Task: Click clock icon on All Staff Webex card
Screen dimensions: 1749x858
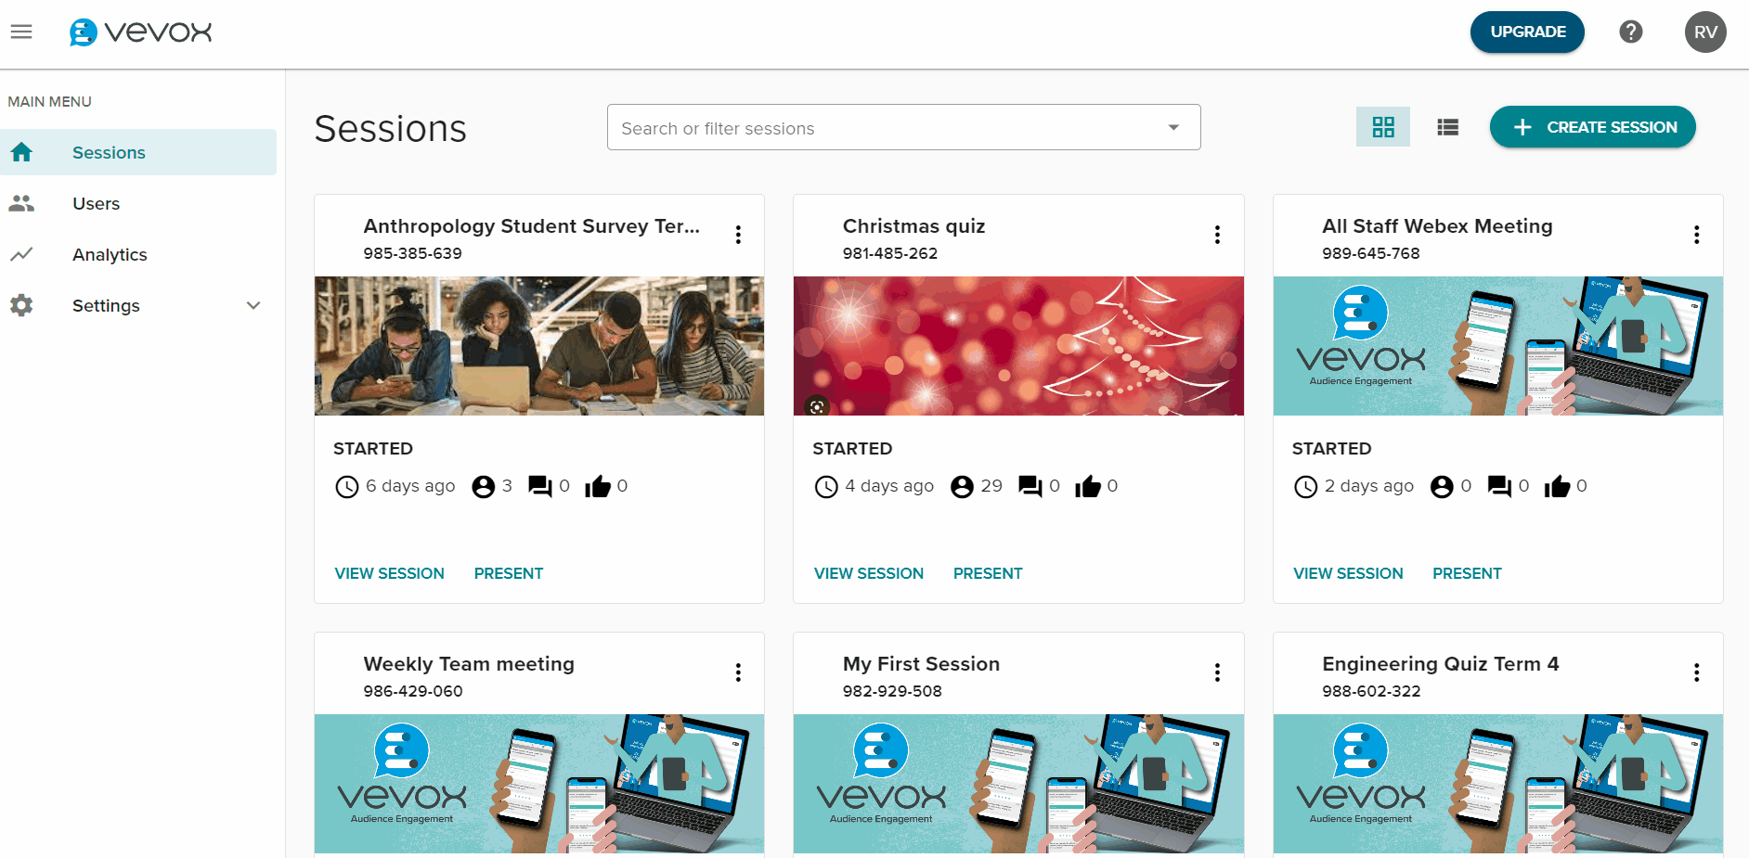Action: [1306, 487]
